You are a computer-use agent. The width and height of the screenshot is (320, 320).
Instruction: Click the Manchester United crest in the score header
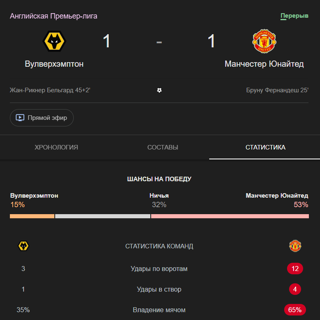click(264, 41)
